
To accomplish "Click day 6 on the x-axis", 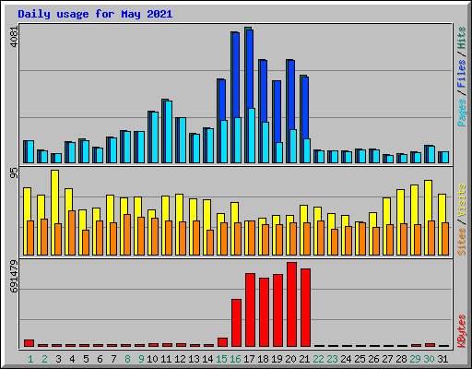I will [100, 359].
